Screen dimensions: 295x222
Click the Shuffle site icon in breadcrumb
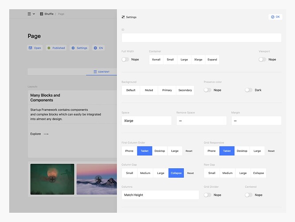pos(41,14)
